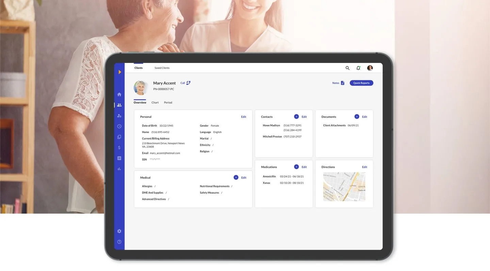Expand the sidebar with the yellow arrow
490x271 pixels.
120,72
